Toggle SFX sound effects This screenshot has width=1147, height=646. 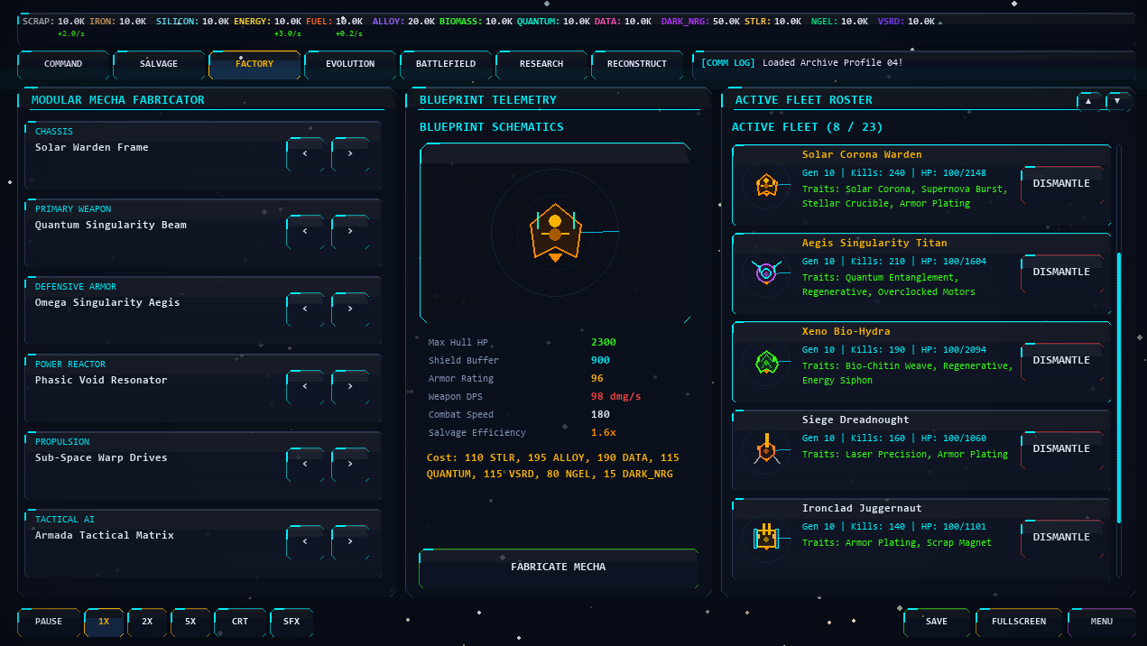pos(291,622)
